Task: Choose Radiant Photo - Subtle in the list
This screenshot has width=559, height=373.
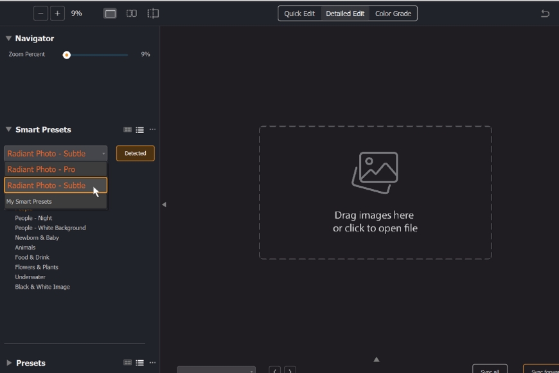Action: click(x=56, y=185)
